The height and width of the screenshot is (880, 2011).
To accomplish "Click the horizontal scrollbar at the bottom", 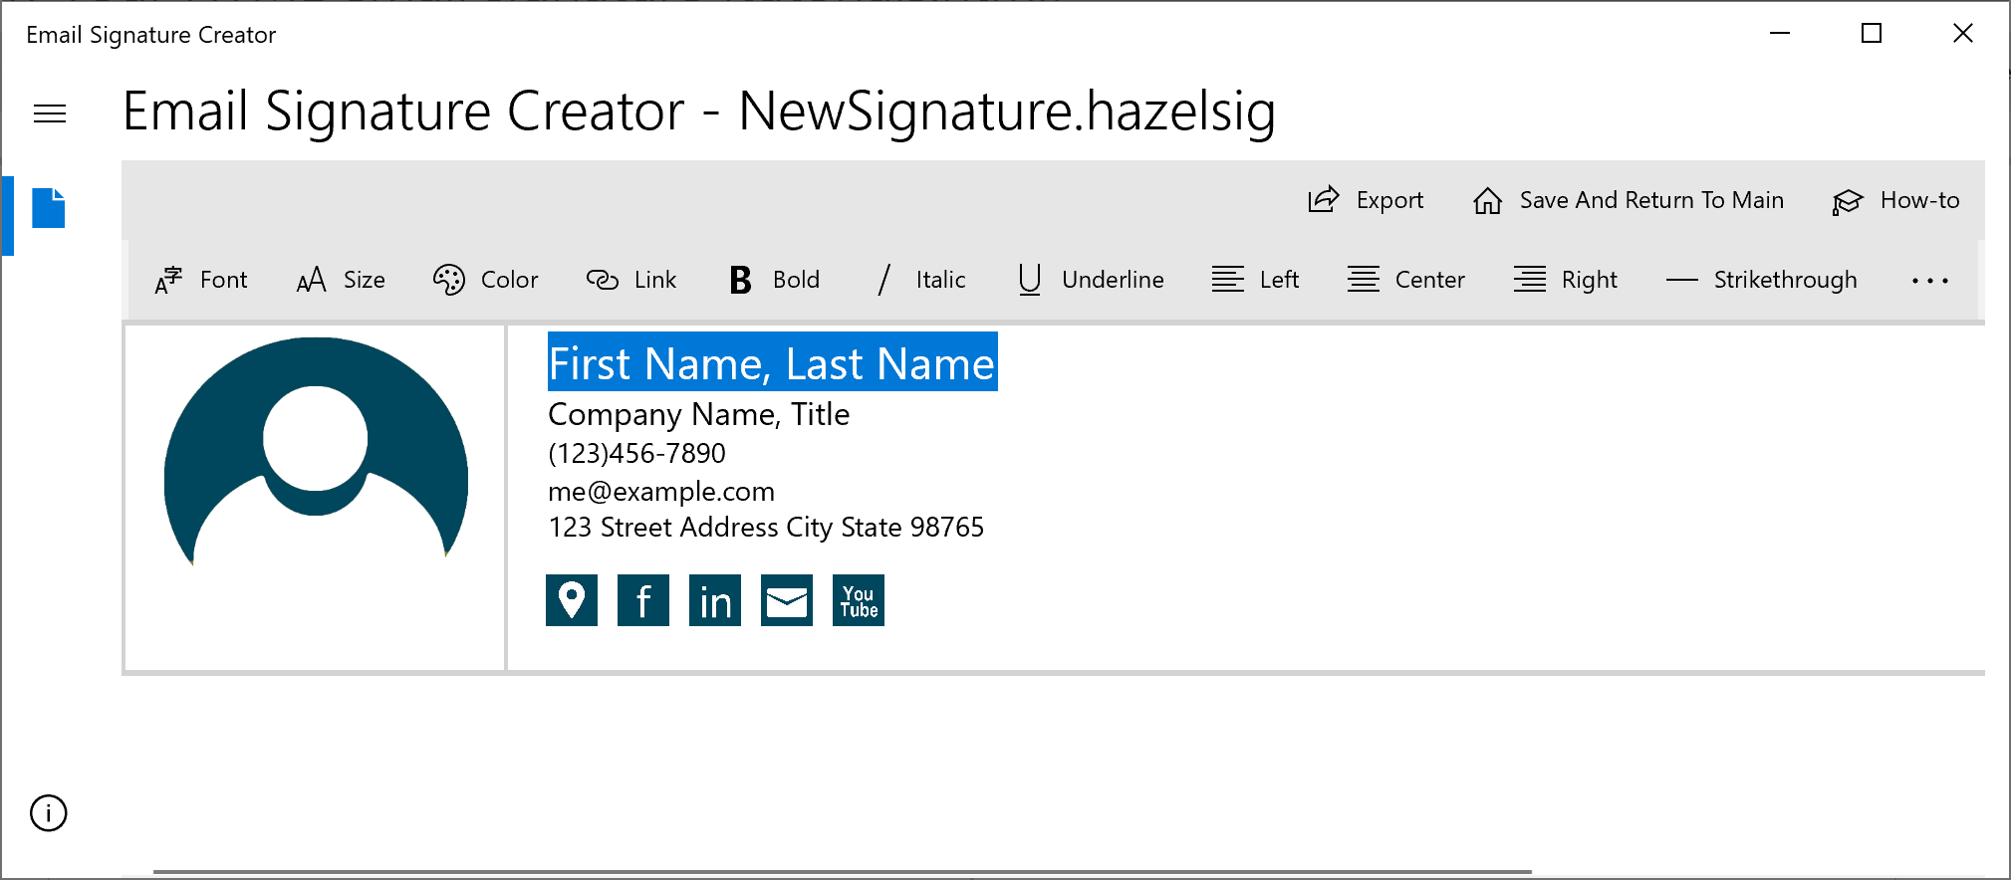I will point(842,872).
